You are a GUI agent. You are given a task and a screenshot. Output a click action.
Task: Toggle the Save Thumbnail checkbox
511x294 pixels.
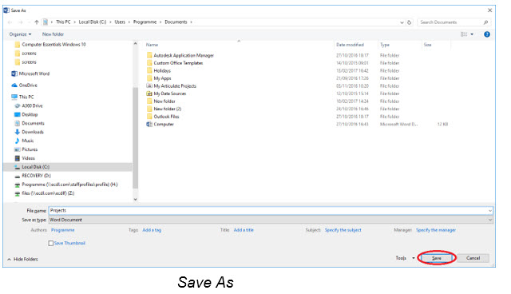pyautogui.click(x=51, y=243)
